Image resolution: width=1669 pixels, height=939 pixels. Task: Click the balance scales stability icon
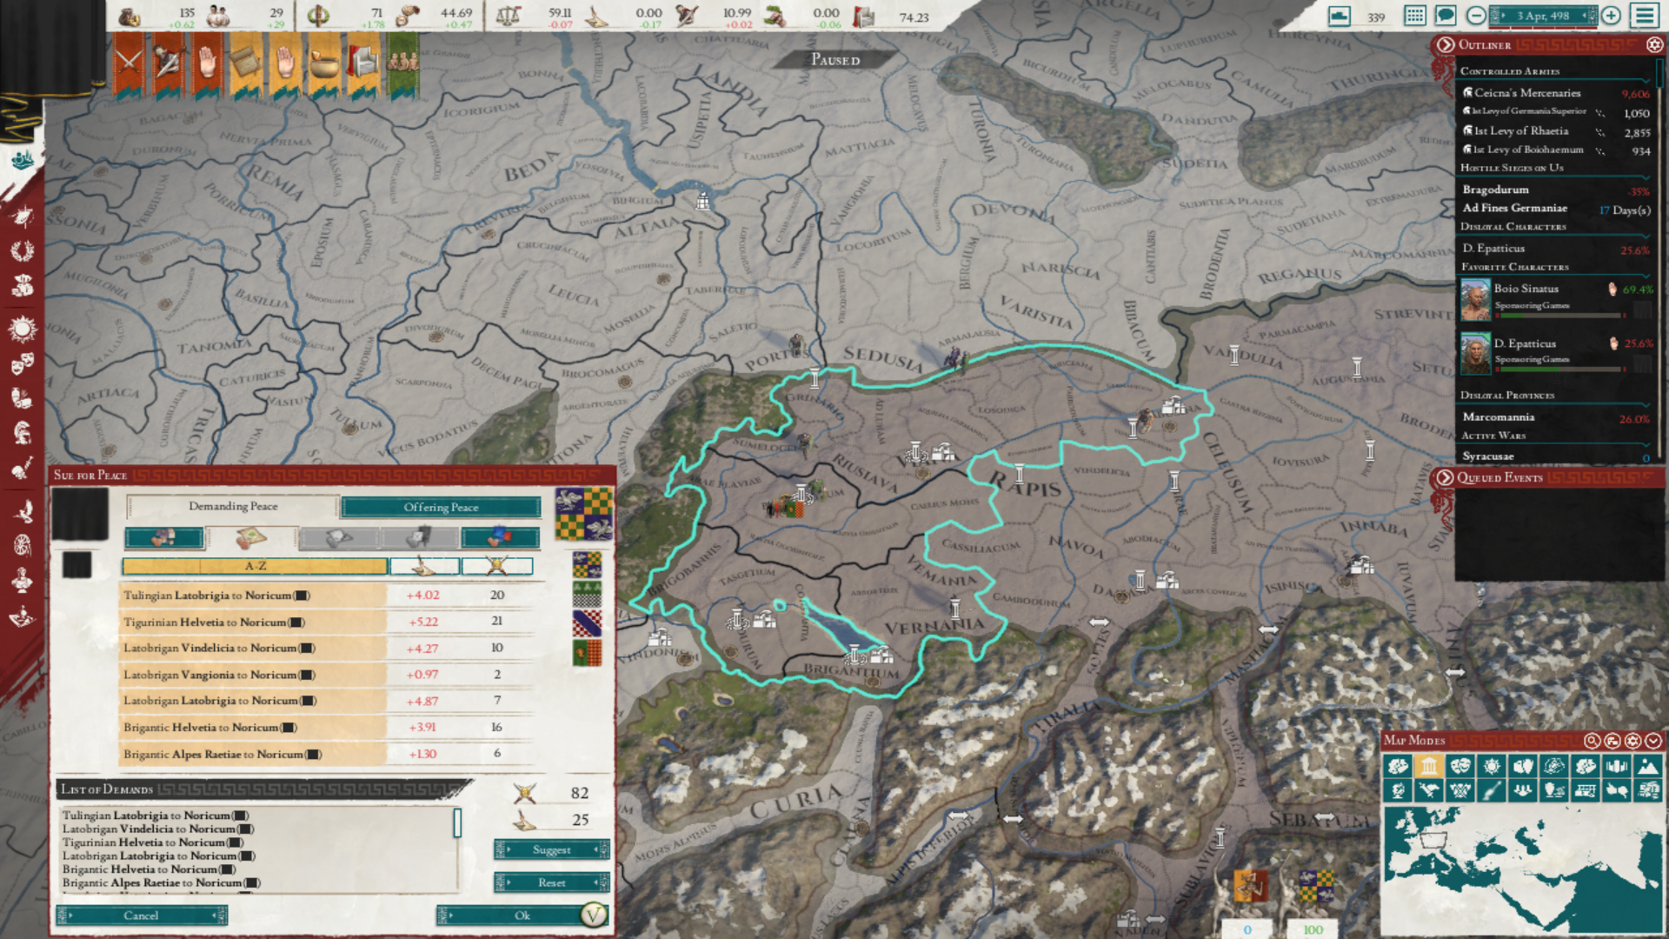pos(509,16)
